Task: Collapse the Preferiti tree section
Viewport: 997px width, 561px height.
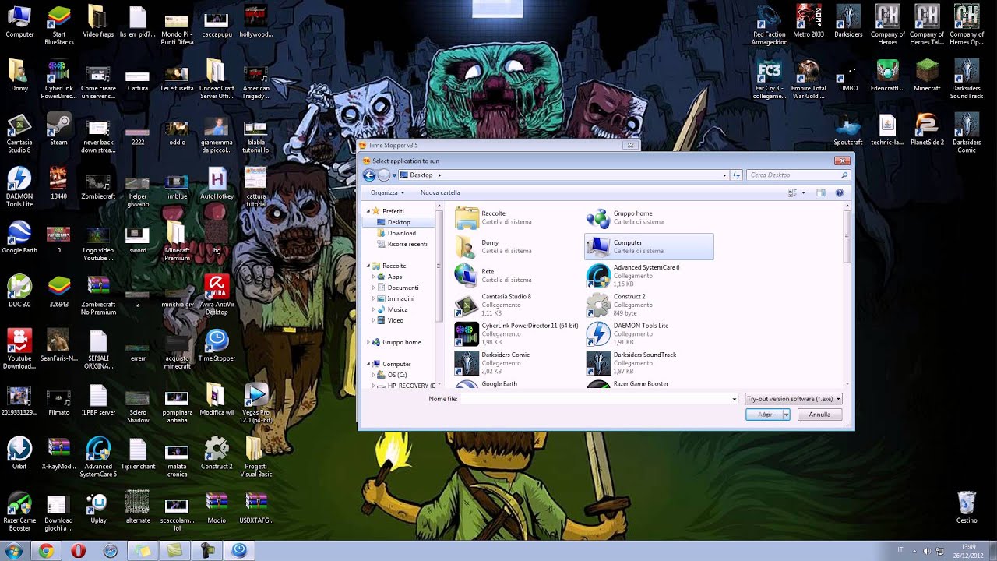Action: (369, 211)
